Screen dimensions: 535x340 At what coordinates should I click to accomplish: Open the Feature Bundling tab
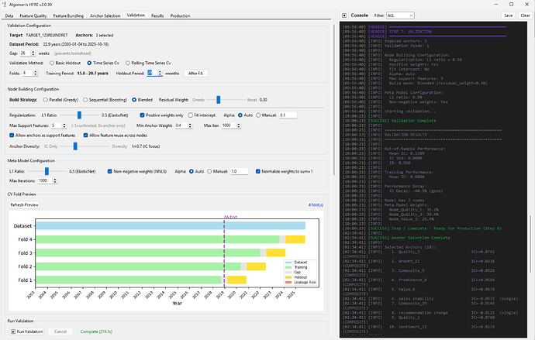[x=68, y=15]
